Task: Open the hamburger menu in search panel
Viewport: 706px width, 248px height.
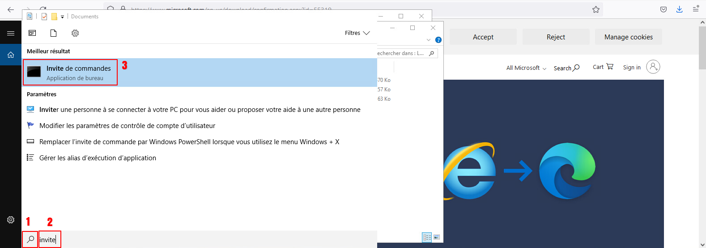Action: click(11, 33)
